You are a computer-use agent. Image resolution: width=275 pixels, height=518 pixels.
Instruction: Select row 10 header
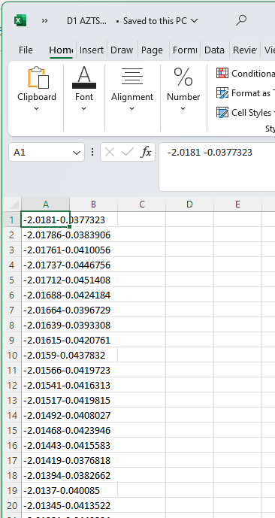[x=12, y=355]
